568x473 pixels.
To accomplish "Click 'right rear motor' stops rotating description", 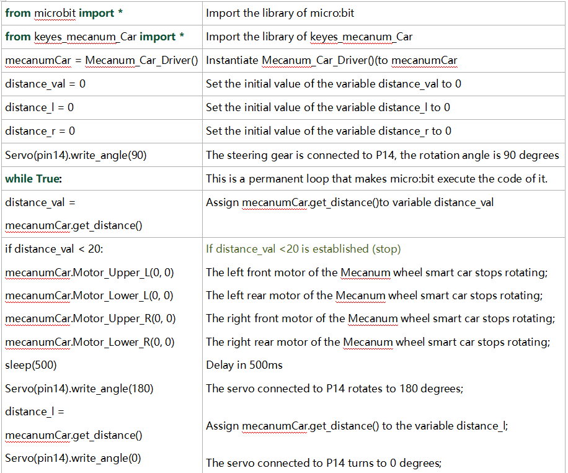I will pos(378,342).
